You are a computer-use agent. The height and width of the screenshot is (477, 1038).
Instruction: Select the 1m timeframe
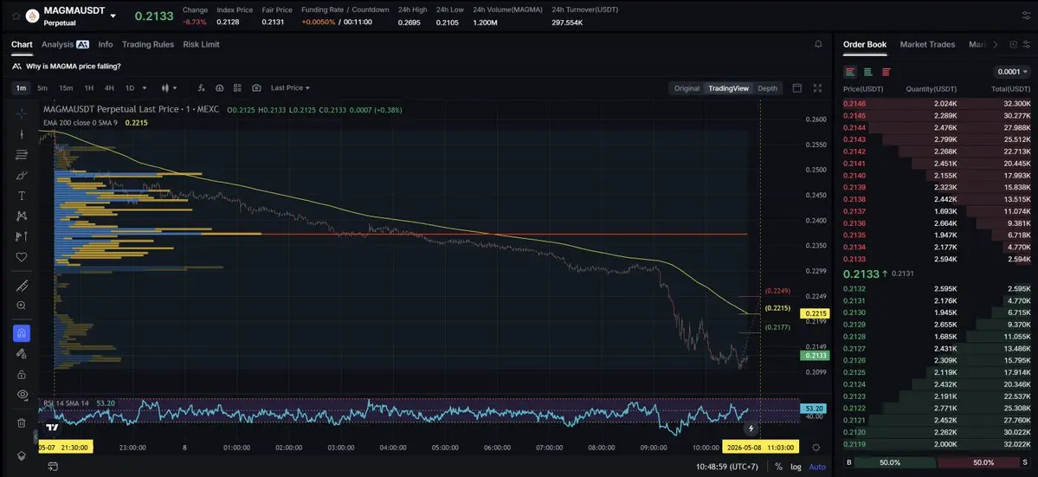pyautogui.click(x=21, y=88)
